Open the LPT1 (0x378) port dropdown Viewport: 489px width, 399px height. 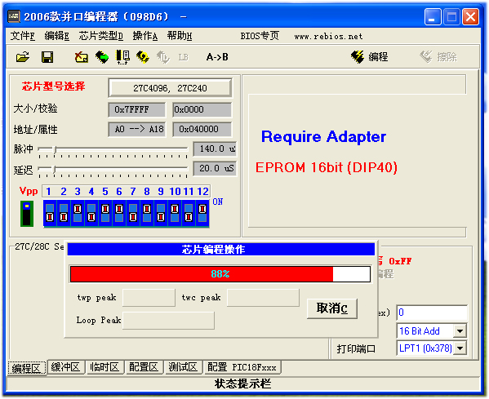point(460,348)
